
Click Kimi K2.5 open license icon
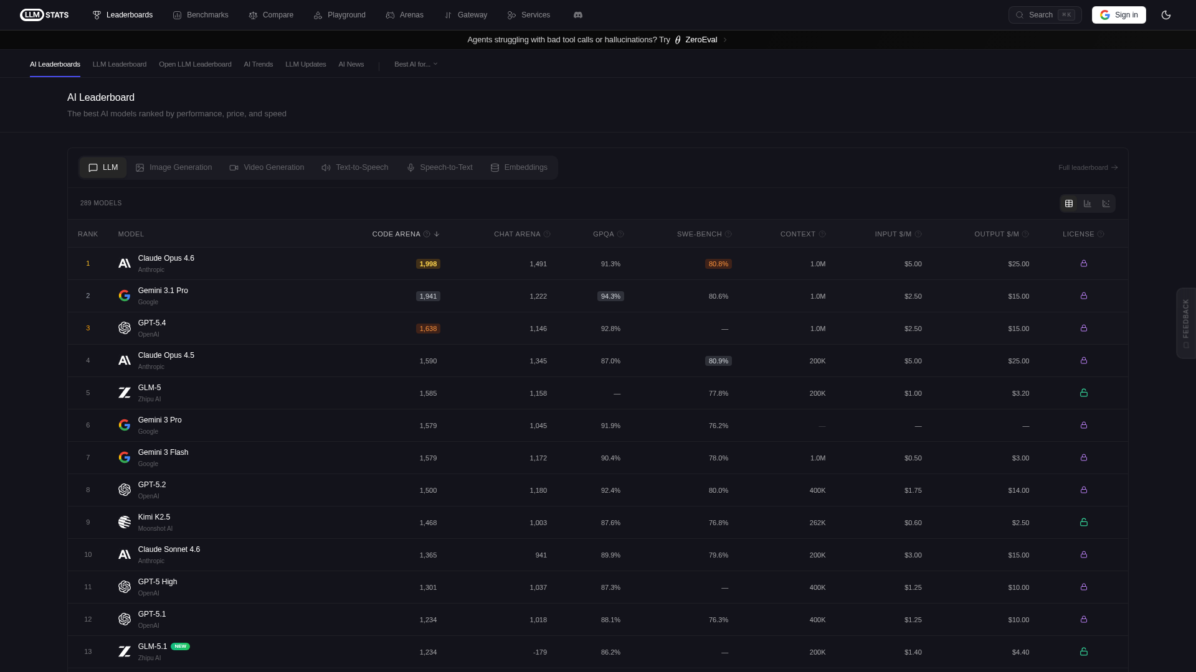(1084, 522)
